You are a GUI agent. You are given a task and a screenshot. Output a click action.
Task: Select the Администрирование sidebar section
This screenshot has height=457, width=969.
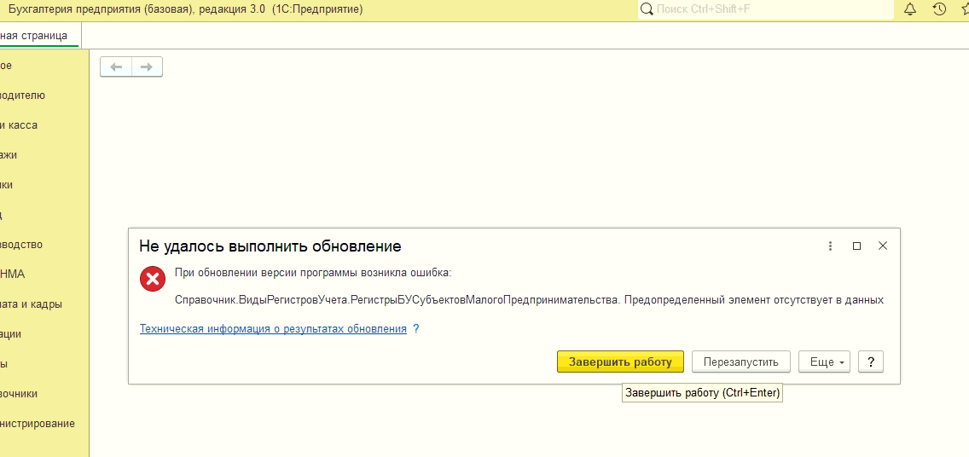[38, 424]
